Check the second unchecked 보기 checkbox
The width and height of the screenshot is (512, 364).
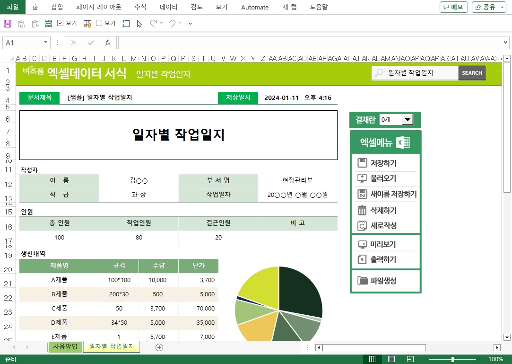click(99, 23)
